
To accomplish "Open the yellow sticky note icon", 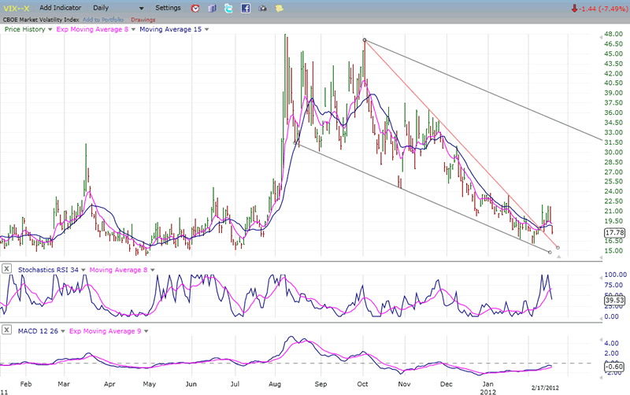I will pyautogui.click(x=280, y=8).
